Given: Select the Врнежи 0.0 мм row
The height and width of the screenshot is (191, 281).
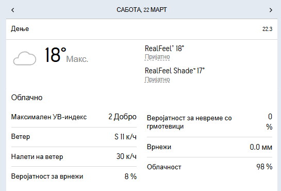Looking at the screenshot, I should pos(209,147).
